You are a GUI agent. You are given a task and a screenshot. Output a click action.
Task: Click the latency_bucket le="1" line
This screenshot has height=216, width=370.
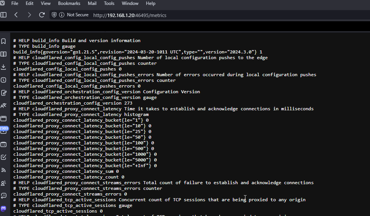point(81,120)
